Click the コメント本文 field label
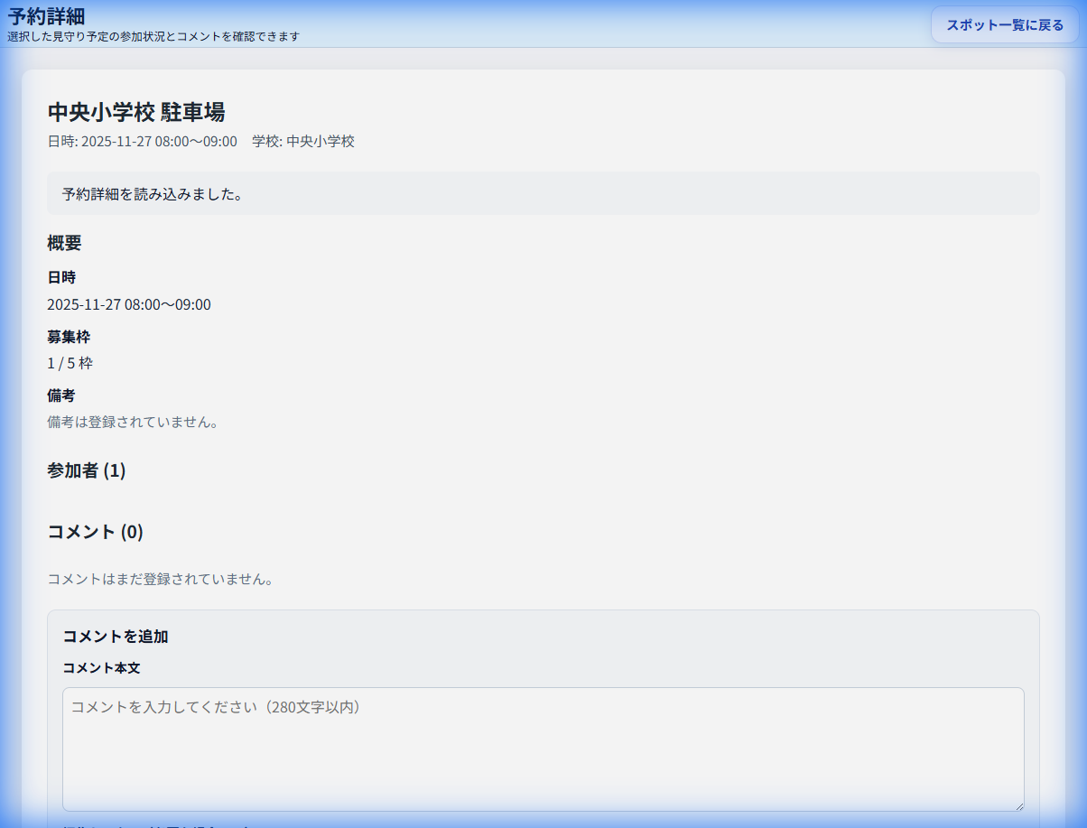 (x=101, y=668)
